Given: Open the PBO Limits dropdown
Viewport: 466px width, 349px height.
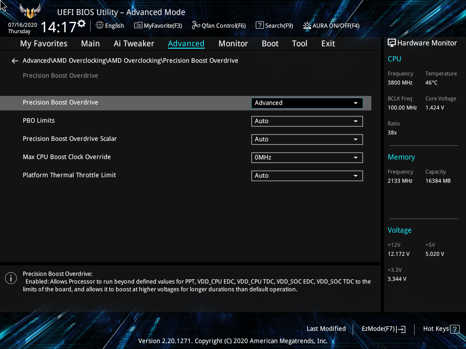Looking at the screenshot, I should [x=307, y=121].
